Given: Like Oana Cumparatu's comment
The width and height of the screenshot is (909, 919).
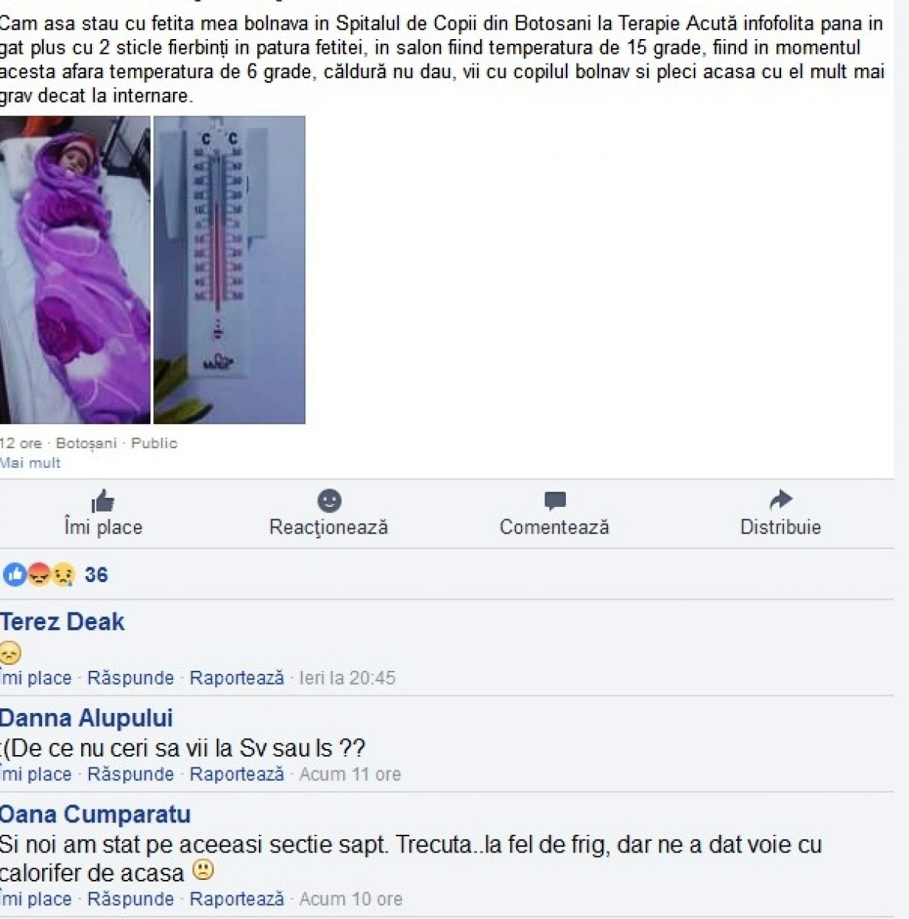Looking at the screenshot, I should coord(36,899).
